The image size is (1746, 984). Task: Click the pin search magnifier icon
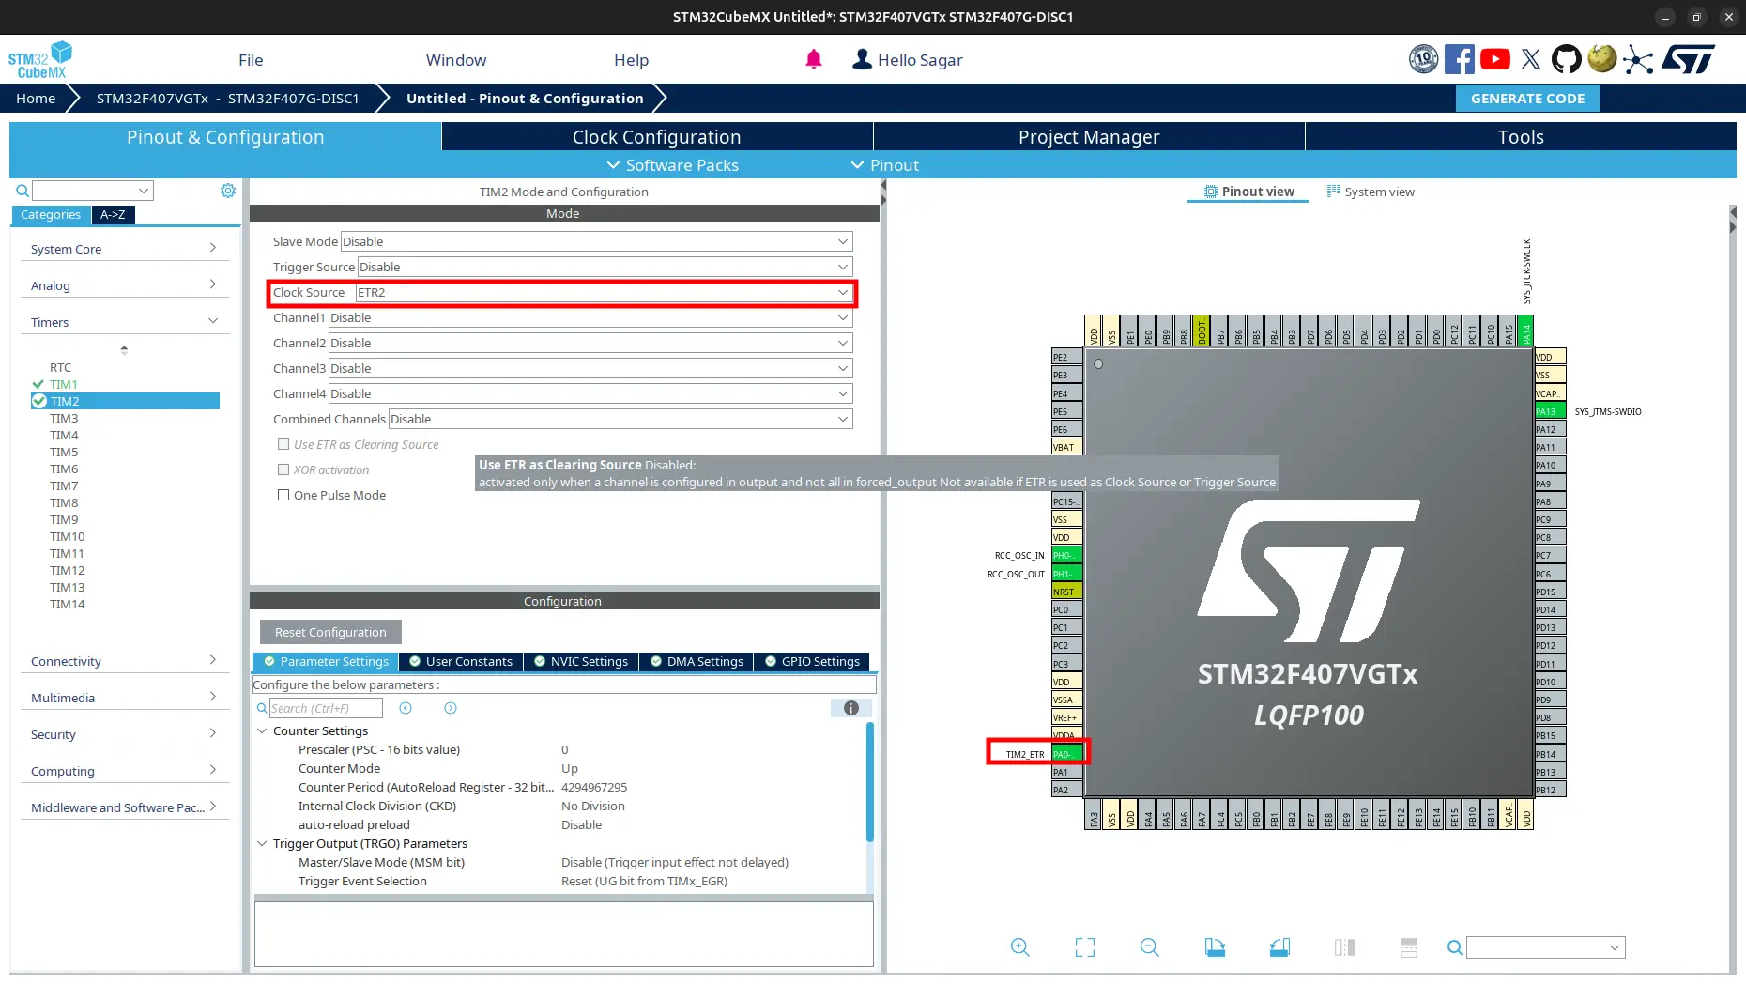(1455, 947)
